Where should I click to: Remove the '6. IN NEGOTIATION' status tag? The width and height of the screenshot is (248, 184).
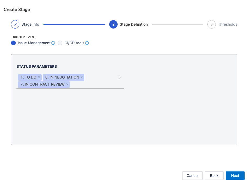(82, 77)
